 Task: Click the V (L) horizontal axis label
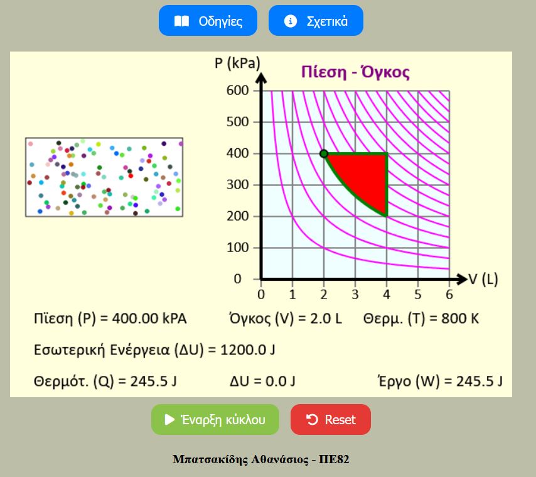pyautogui.click(x=483, y=280)
